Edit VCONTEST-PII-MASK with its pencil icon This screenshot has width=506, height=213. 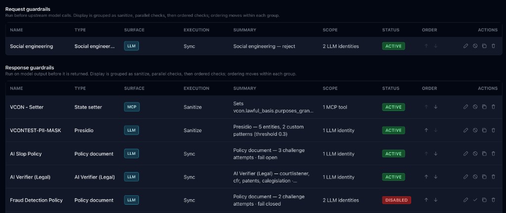coord(465,130)
